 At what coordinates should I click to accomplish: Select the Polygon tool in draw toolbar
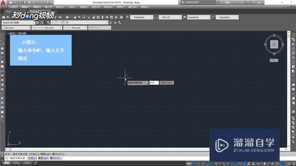pos(2,49)
